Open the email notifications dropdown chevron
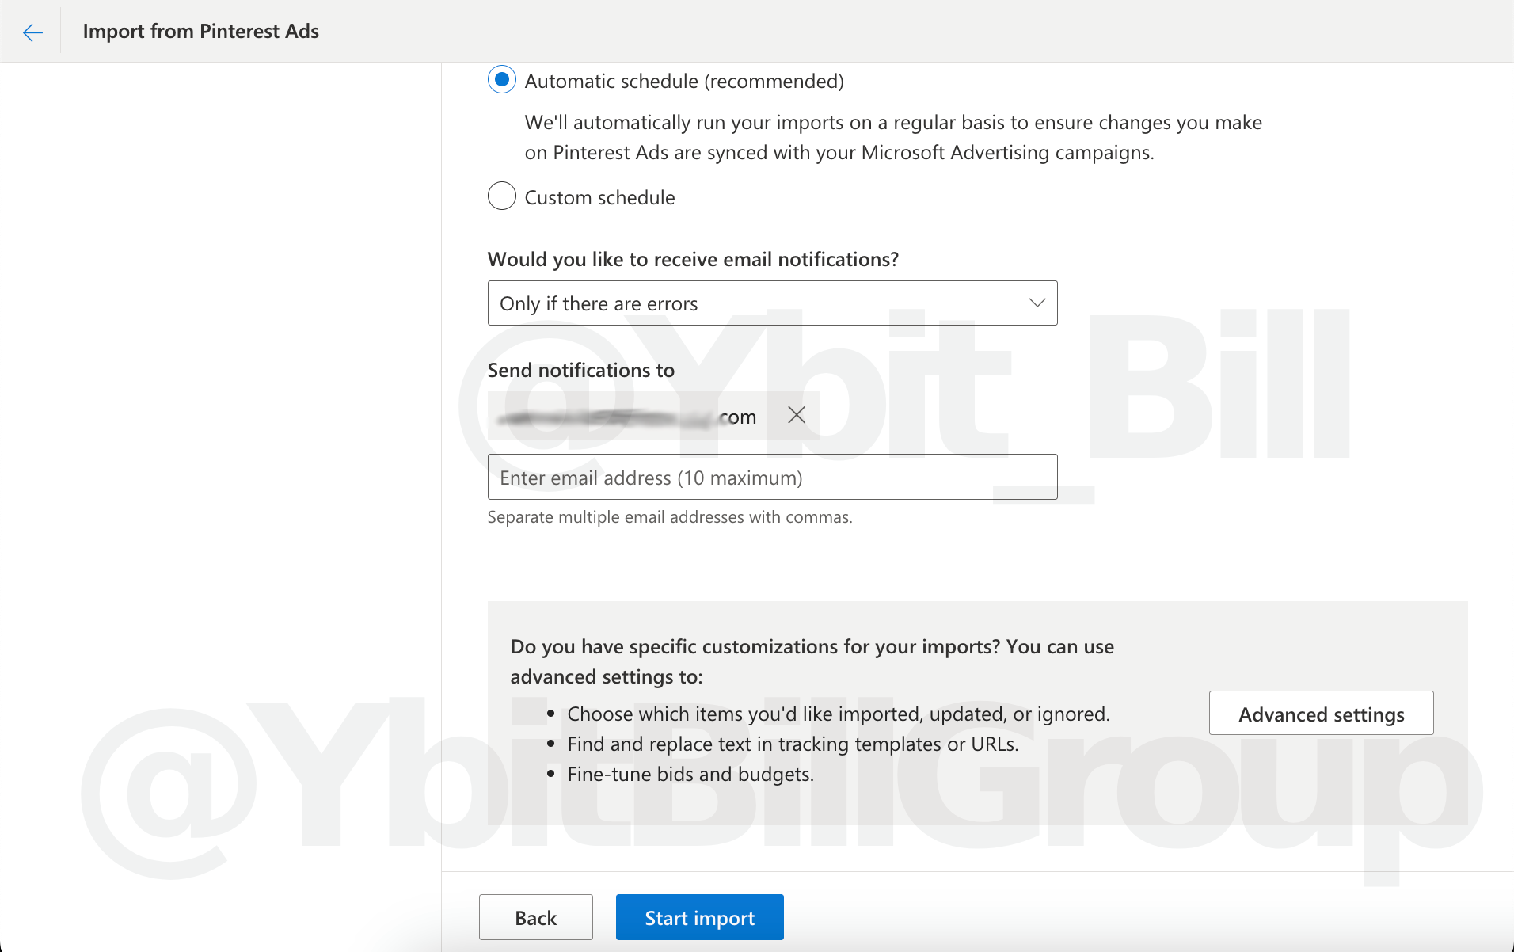The width and height of the screenshot is (1514, 952). click(1037, 303)
